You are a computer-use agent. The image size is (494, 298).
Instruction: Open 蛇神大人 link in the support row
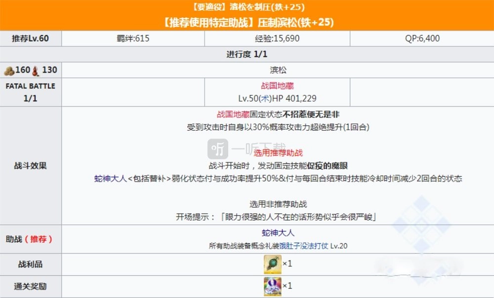278,233
